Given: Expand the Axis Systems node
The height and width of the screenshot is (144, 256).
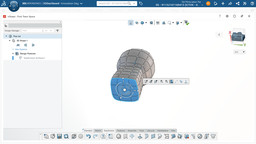Looking at the screenshot, I should coord(13,49).
